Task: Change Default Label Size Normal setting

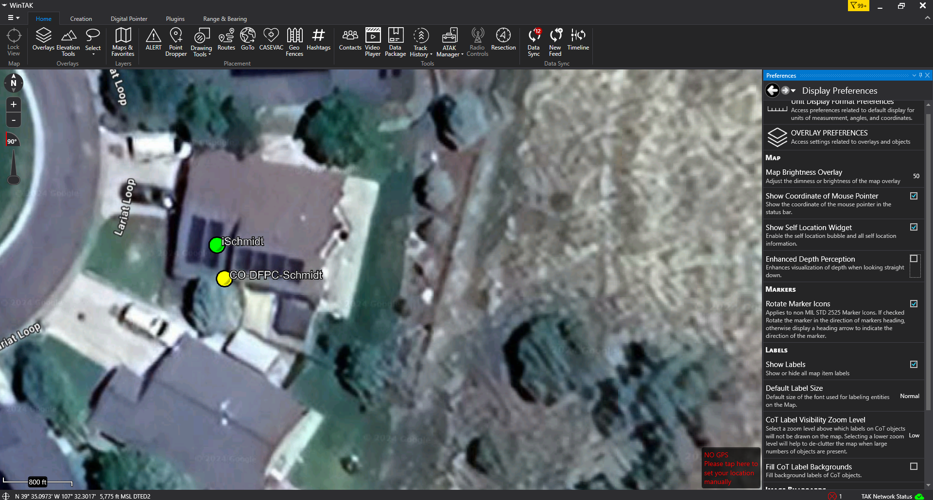Action: click(x=909, y=396)
